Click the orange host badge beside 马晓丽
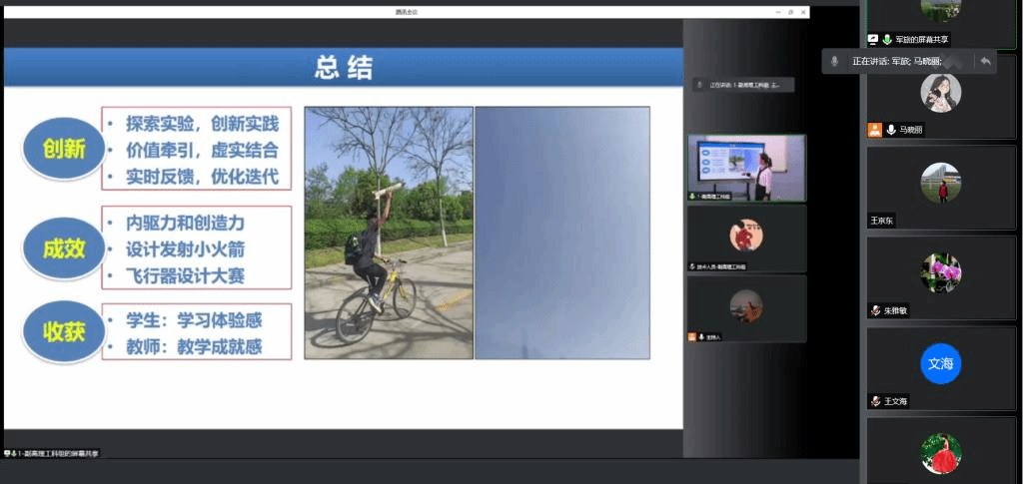Image resolution: width=1023 pixels, height=484 pixels. click(874, 130)
